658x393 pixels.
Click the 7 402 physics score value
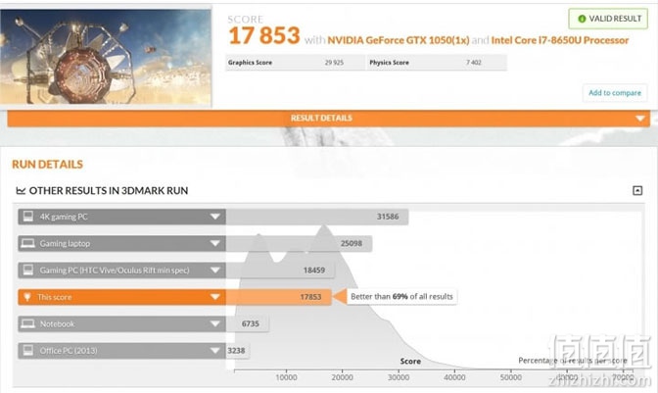pos(474,63)
